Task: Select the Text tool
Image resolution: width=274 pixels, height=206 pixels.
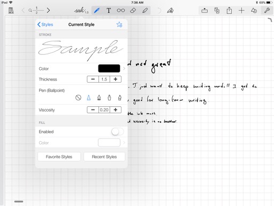Action: tap(109, 10)
